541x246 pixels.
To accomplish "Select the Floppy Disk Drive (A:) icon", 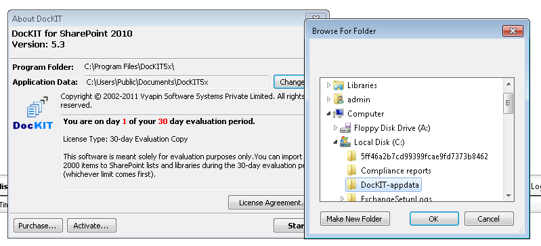I will coord(345,128).
